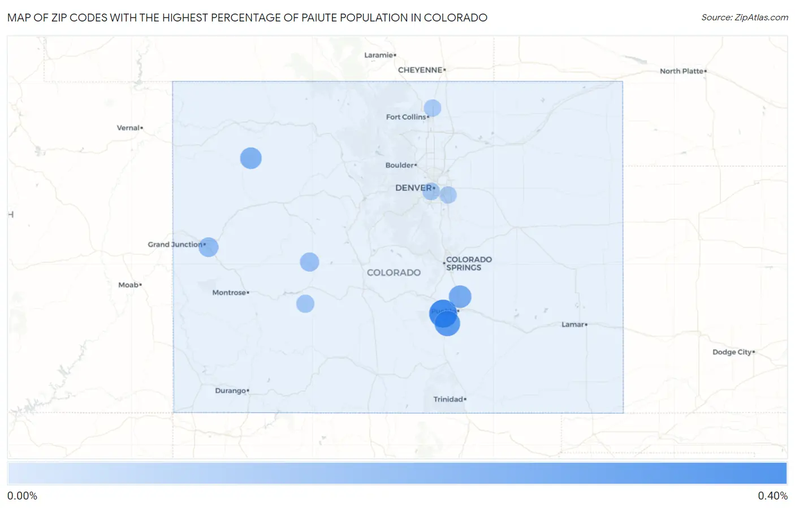Click the Durango city label
795x508 pixels.
230,390
